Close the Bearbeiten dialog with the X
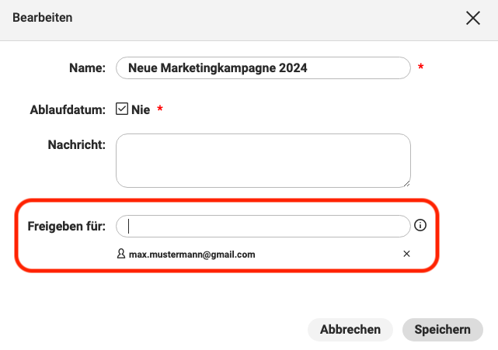Screen dimensions: 498x350 (x=473, y=18)
